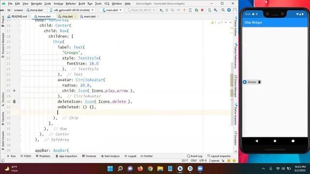Open the Device Manager side panel
This screenshot has width=310, height=174.
[236, 86]
